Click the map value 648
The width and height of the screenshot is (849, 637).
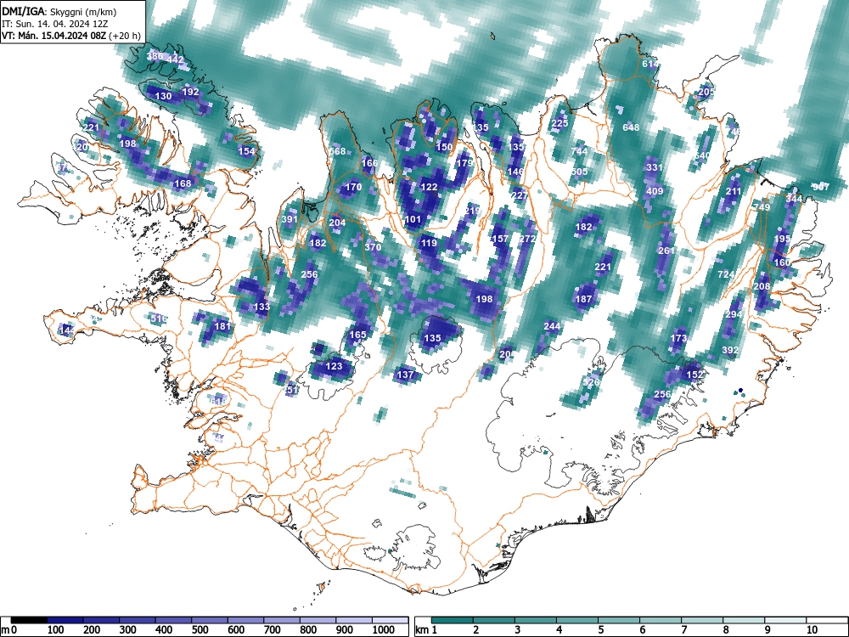(631, 128)
